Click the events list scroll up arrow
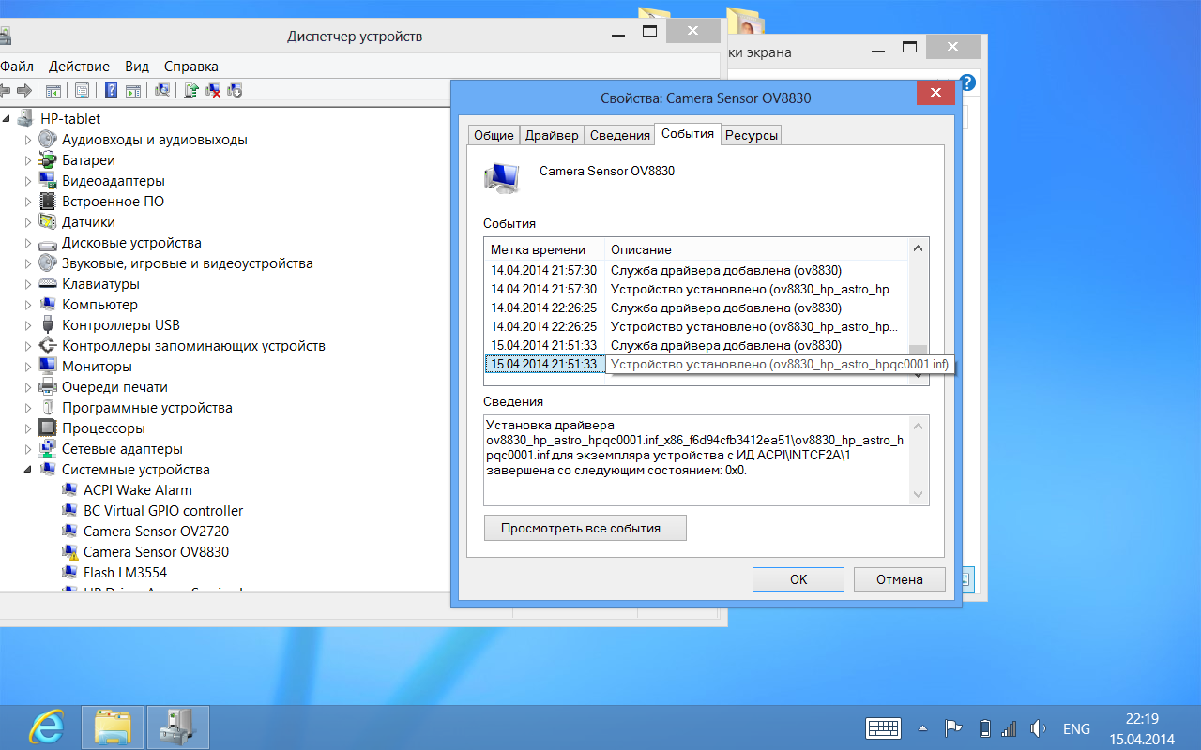The width and height of the screenshot is (1201, 750). 919,248
